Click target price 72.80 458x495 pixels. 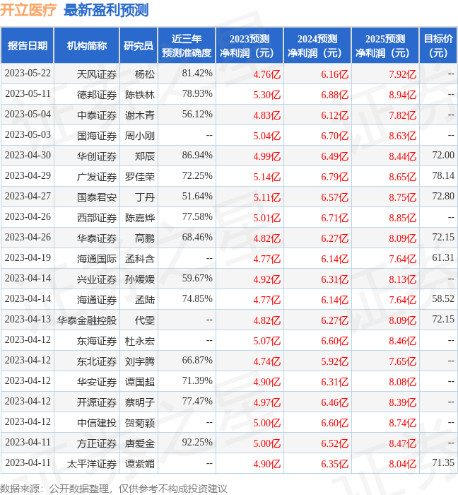point(443,197)
